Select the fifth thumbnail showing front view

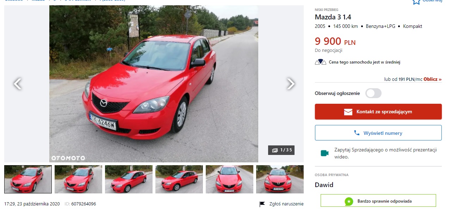229,179
